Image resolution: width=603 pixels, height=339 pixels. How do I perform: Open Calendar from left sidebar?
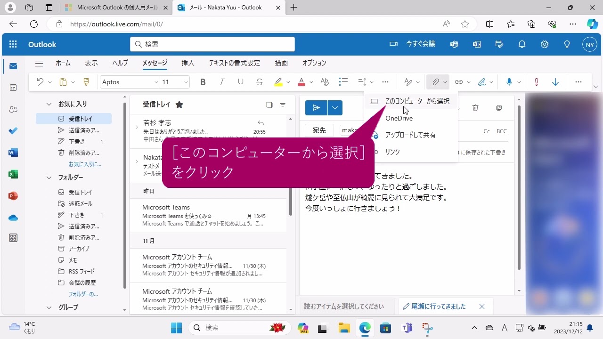[13, 88]
